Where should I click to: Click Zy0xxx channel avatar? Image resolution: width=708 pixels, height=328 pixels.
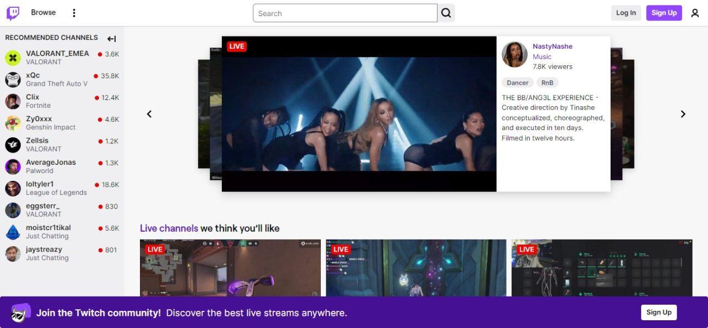coord(13,123)
